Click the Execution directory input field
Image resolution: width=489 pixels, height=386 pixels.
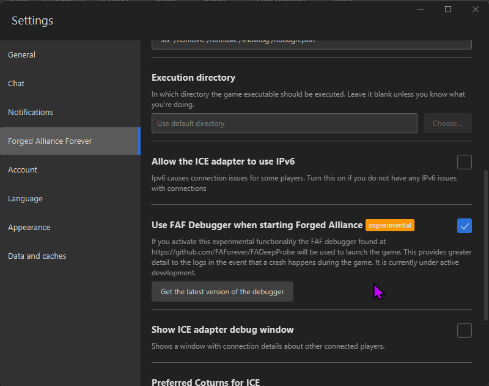[284, 123]
